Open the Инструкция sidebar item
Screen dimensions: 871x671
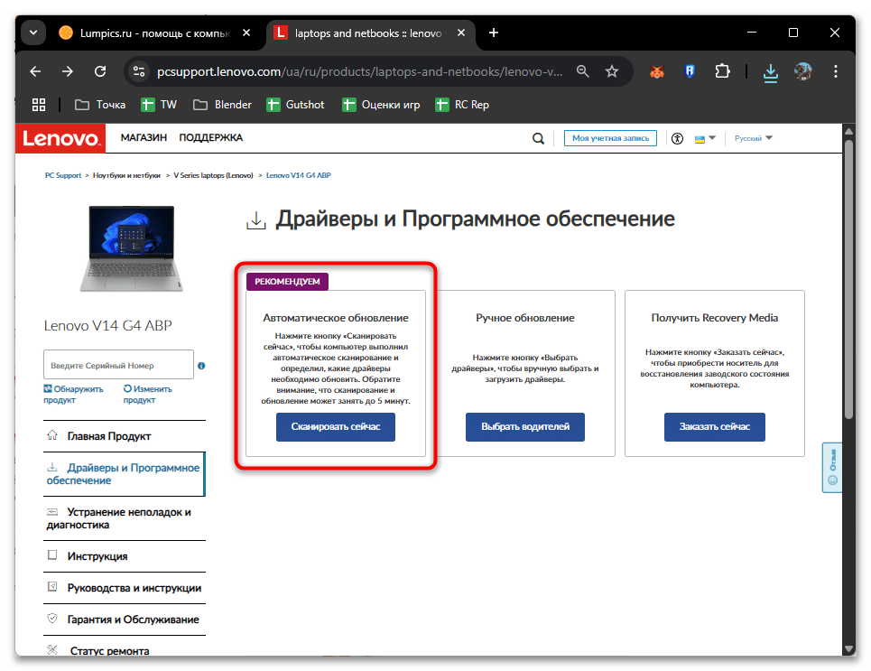(x=125, y=556)
